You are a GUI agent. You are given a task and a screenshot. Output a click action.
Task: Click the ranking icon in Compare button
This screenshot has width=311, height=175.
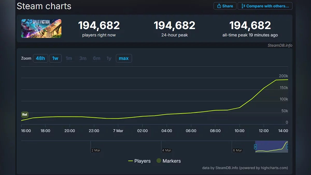[243, 6]
